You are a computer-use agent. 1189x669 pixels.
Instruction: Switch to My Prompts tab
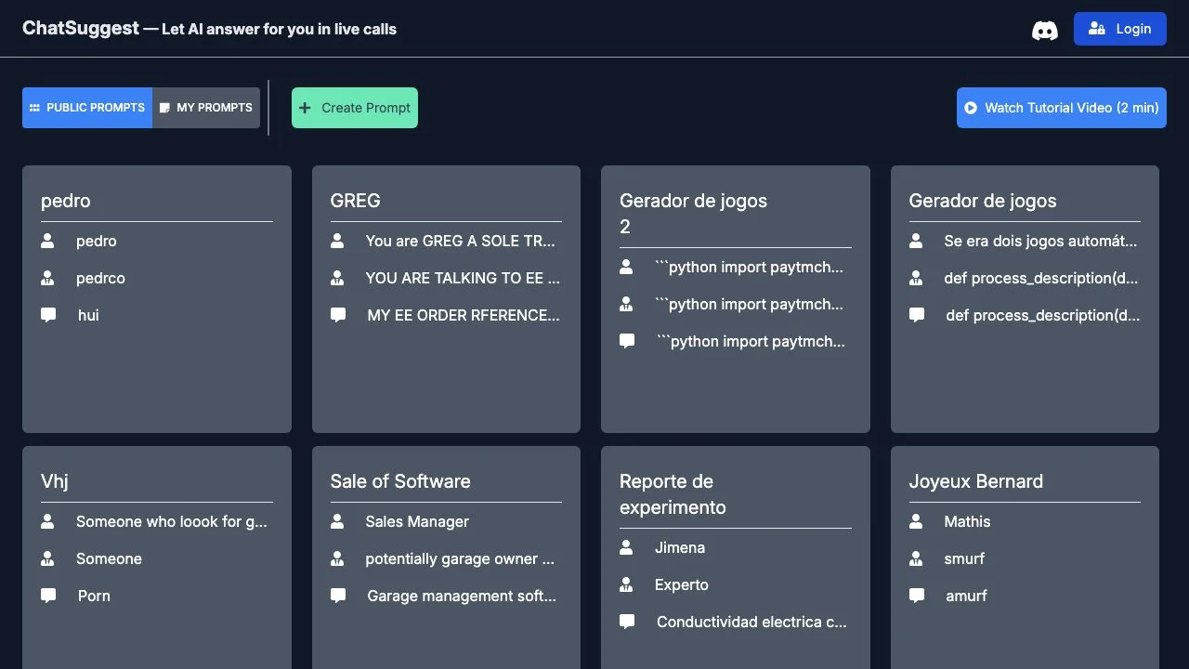[206, 108]
